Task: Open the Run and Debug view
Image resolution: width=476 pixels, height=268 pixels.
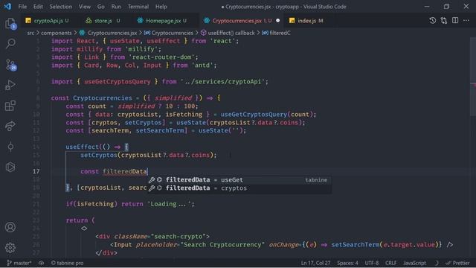Action: pos(10,85)
